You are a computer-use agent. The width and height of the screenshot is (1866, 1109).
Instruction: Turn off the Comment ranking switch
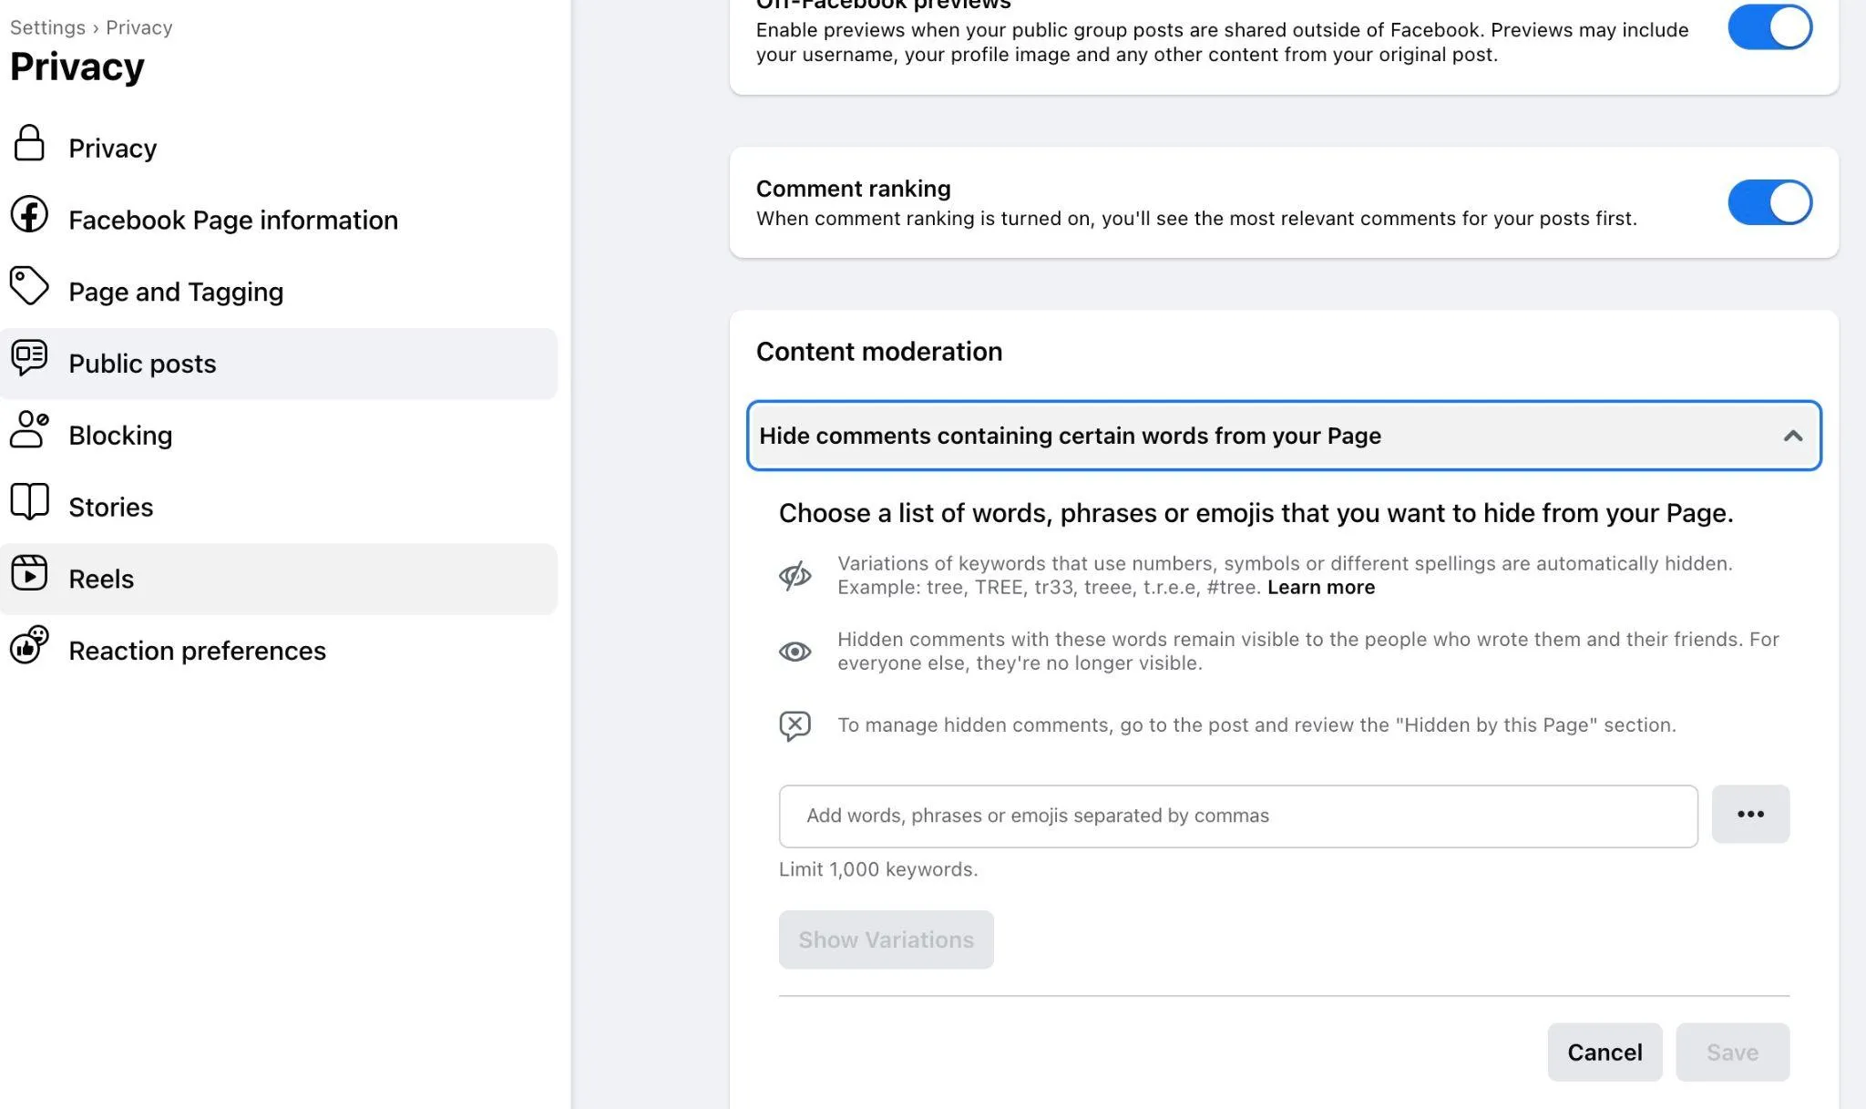[x=1769, y=202]
